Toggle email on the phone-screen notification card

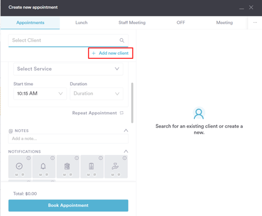88,174
